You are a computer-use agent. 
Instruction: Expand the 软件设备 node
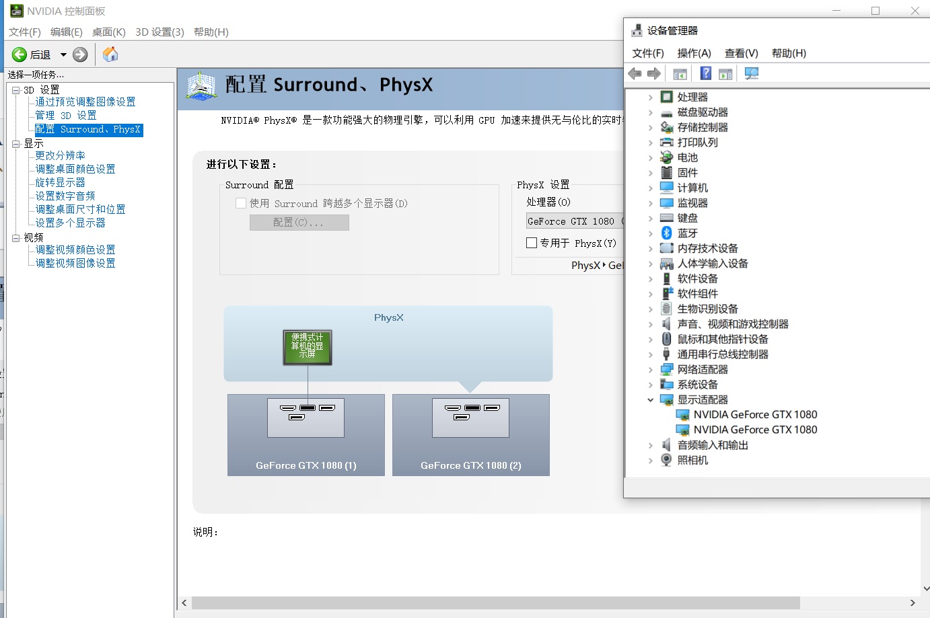[x=650, y=279]
